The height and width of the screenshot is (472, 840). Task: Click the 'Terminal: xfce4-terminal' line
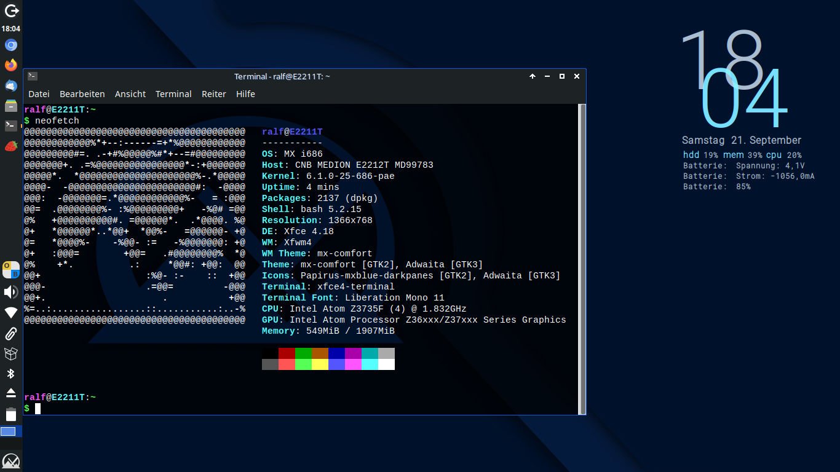(x=328, y=287)
